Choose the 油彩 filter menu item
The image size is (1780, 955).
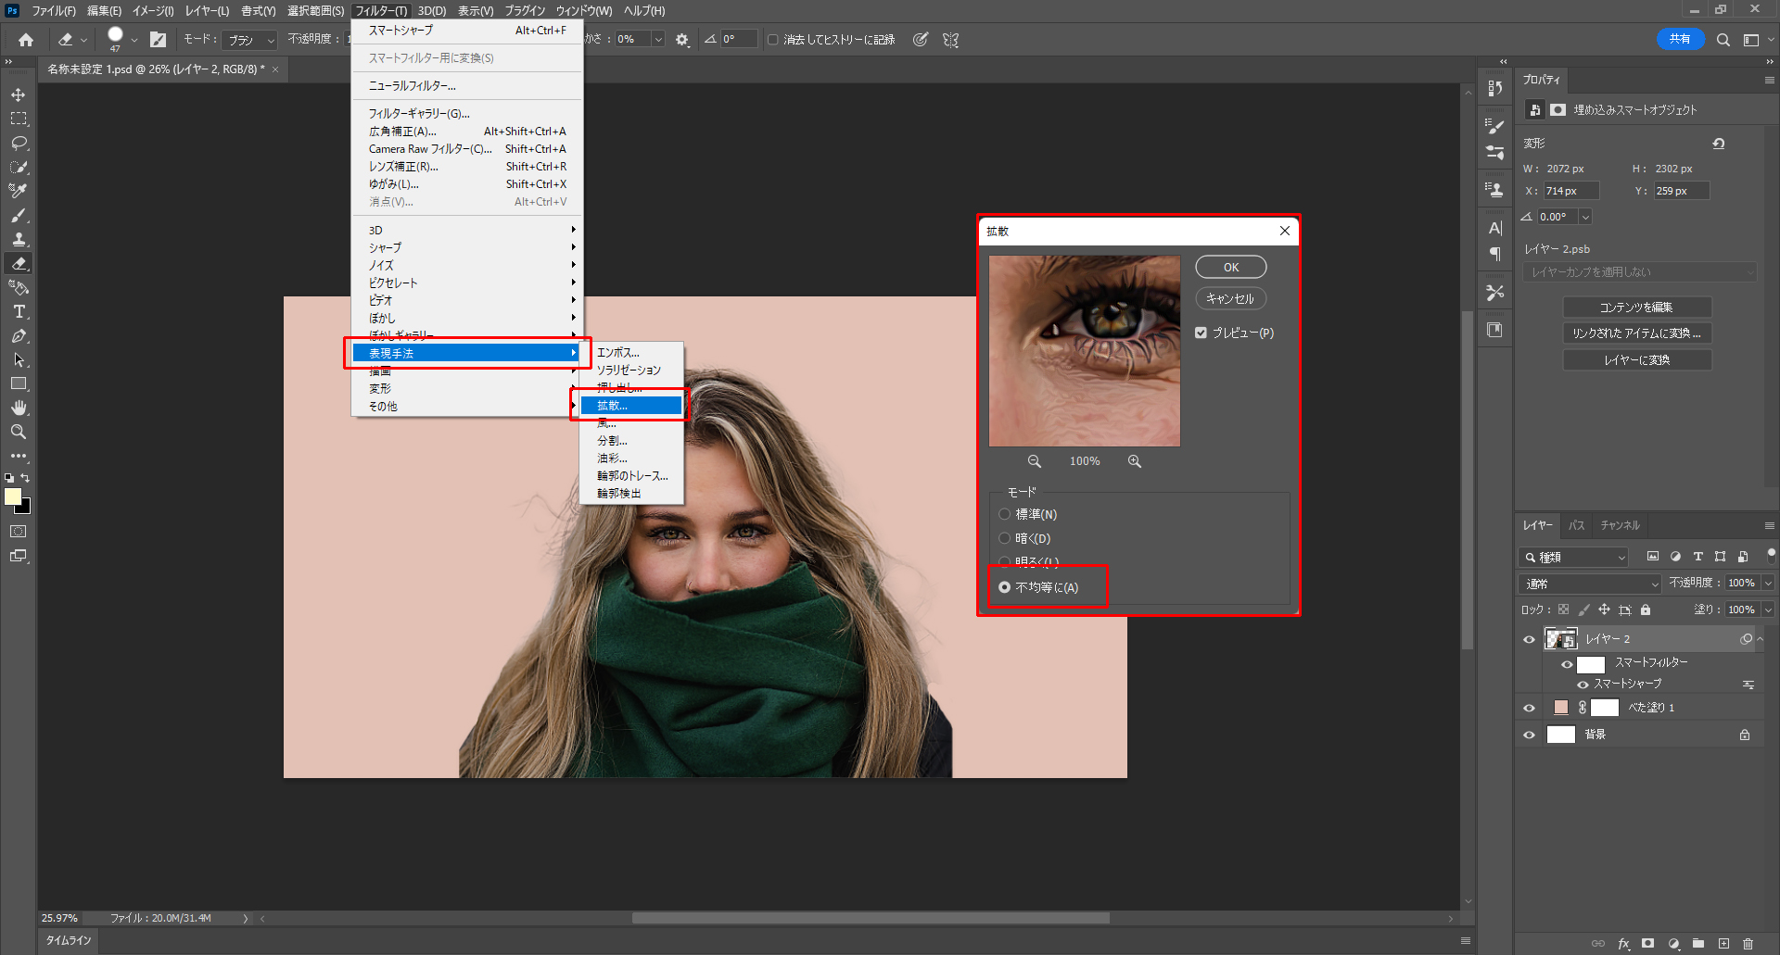pos(612,459)
